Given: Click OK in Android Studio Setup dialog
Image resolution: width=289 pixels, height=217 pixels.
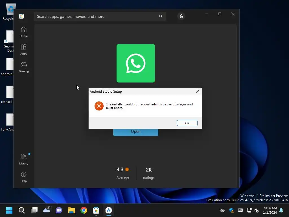Looking at the screenshot, I should pyautogui.click(x=187, y=123).
